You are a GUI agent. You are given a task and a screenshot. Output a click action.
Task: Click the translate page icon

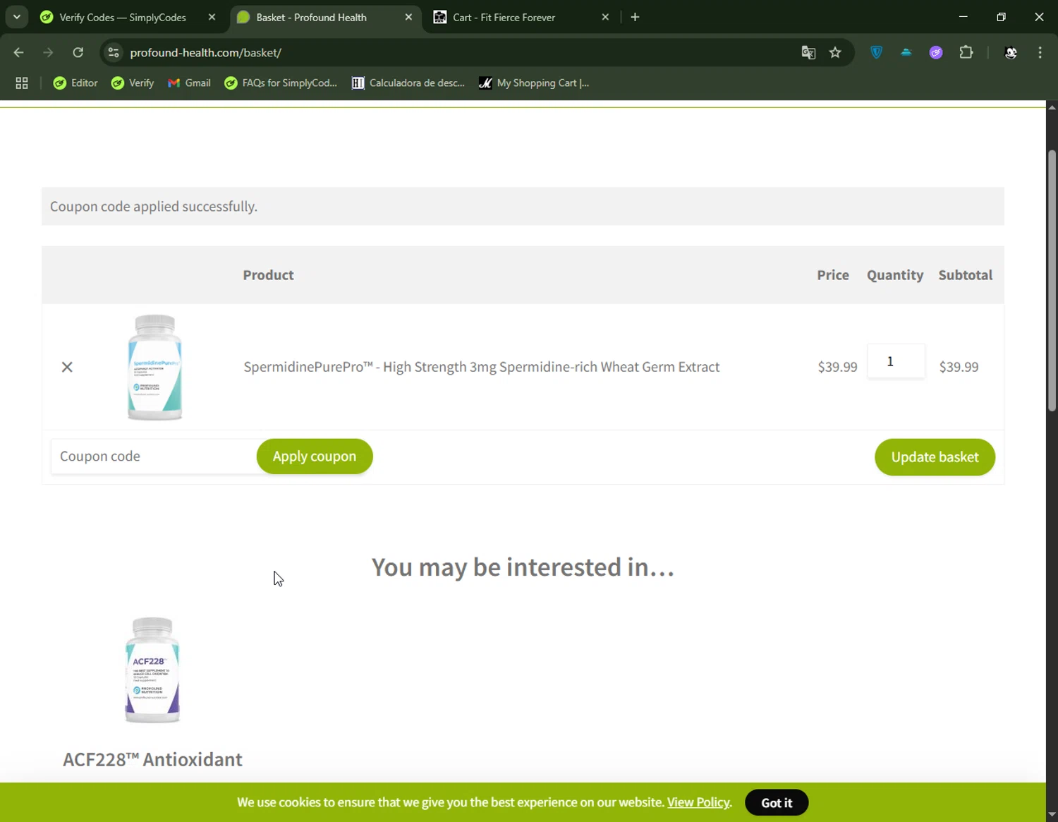tap(808, 52)
